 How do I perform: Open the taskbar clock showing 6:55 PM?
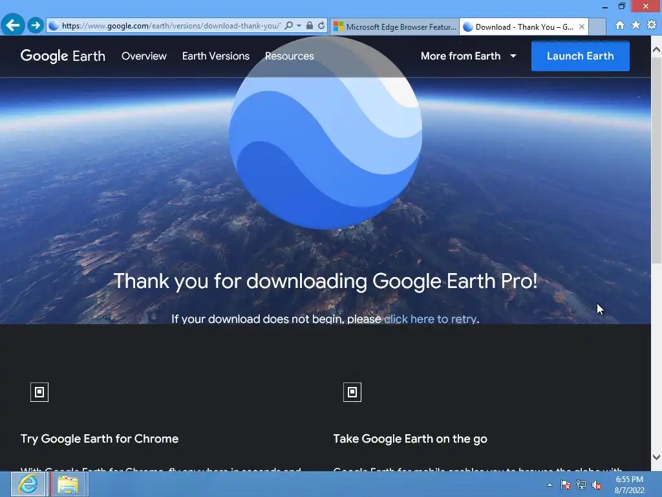click(629, 485)
